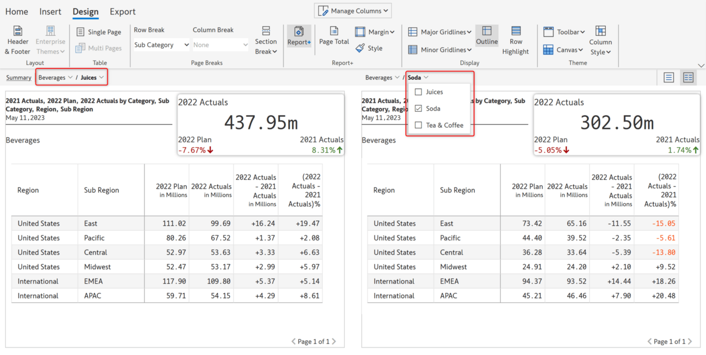Go to next page in left report
The width and height of the screenshot is (706, 355).
334,342
